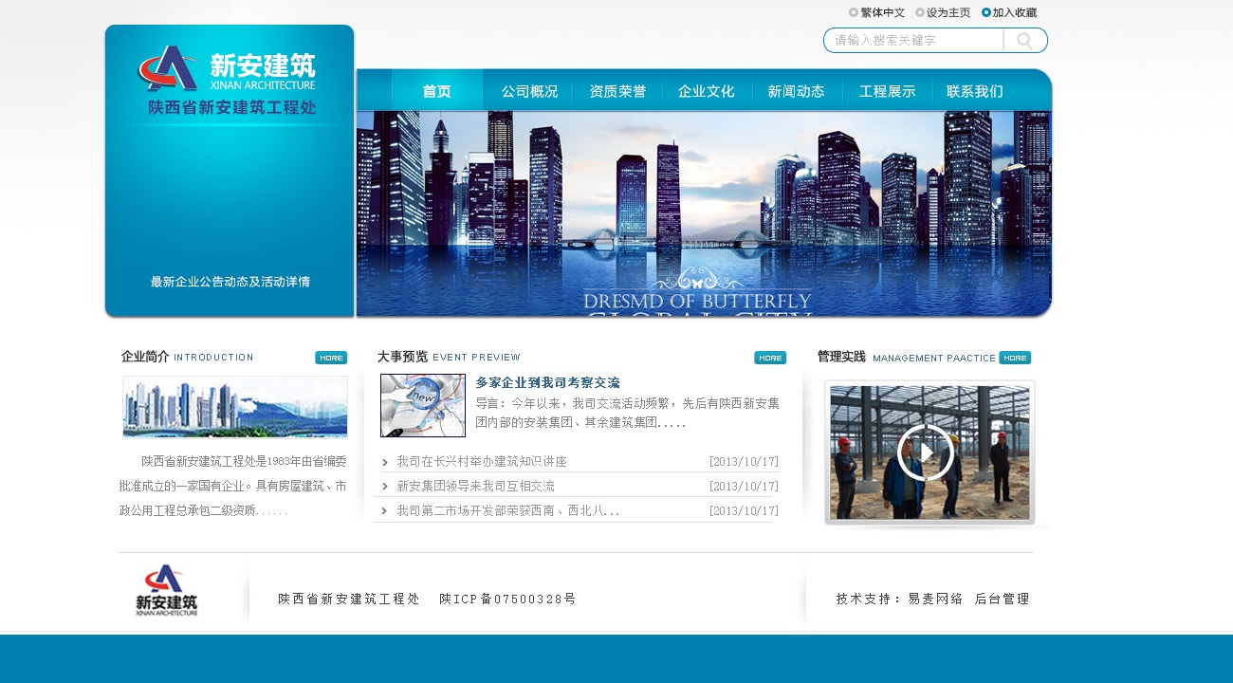The image size is (1233, 683).
Task: Click the 管理实践 section heading
Action: [842, 357]
